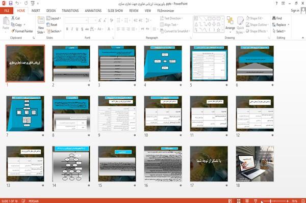
Task: Open the Arrange dropdown
Action: (230, 25)
